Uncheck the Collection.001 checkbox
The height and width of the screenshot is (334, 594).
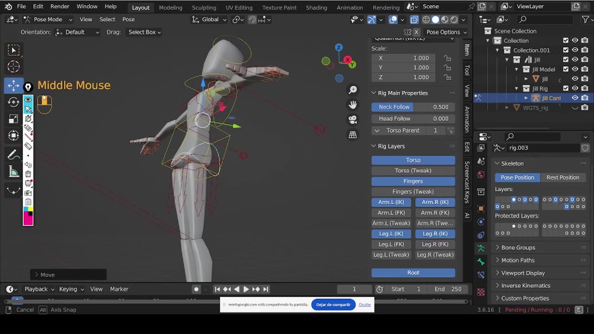pos(566,50)
